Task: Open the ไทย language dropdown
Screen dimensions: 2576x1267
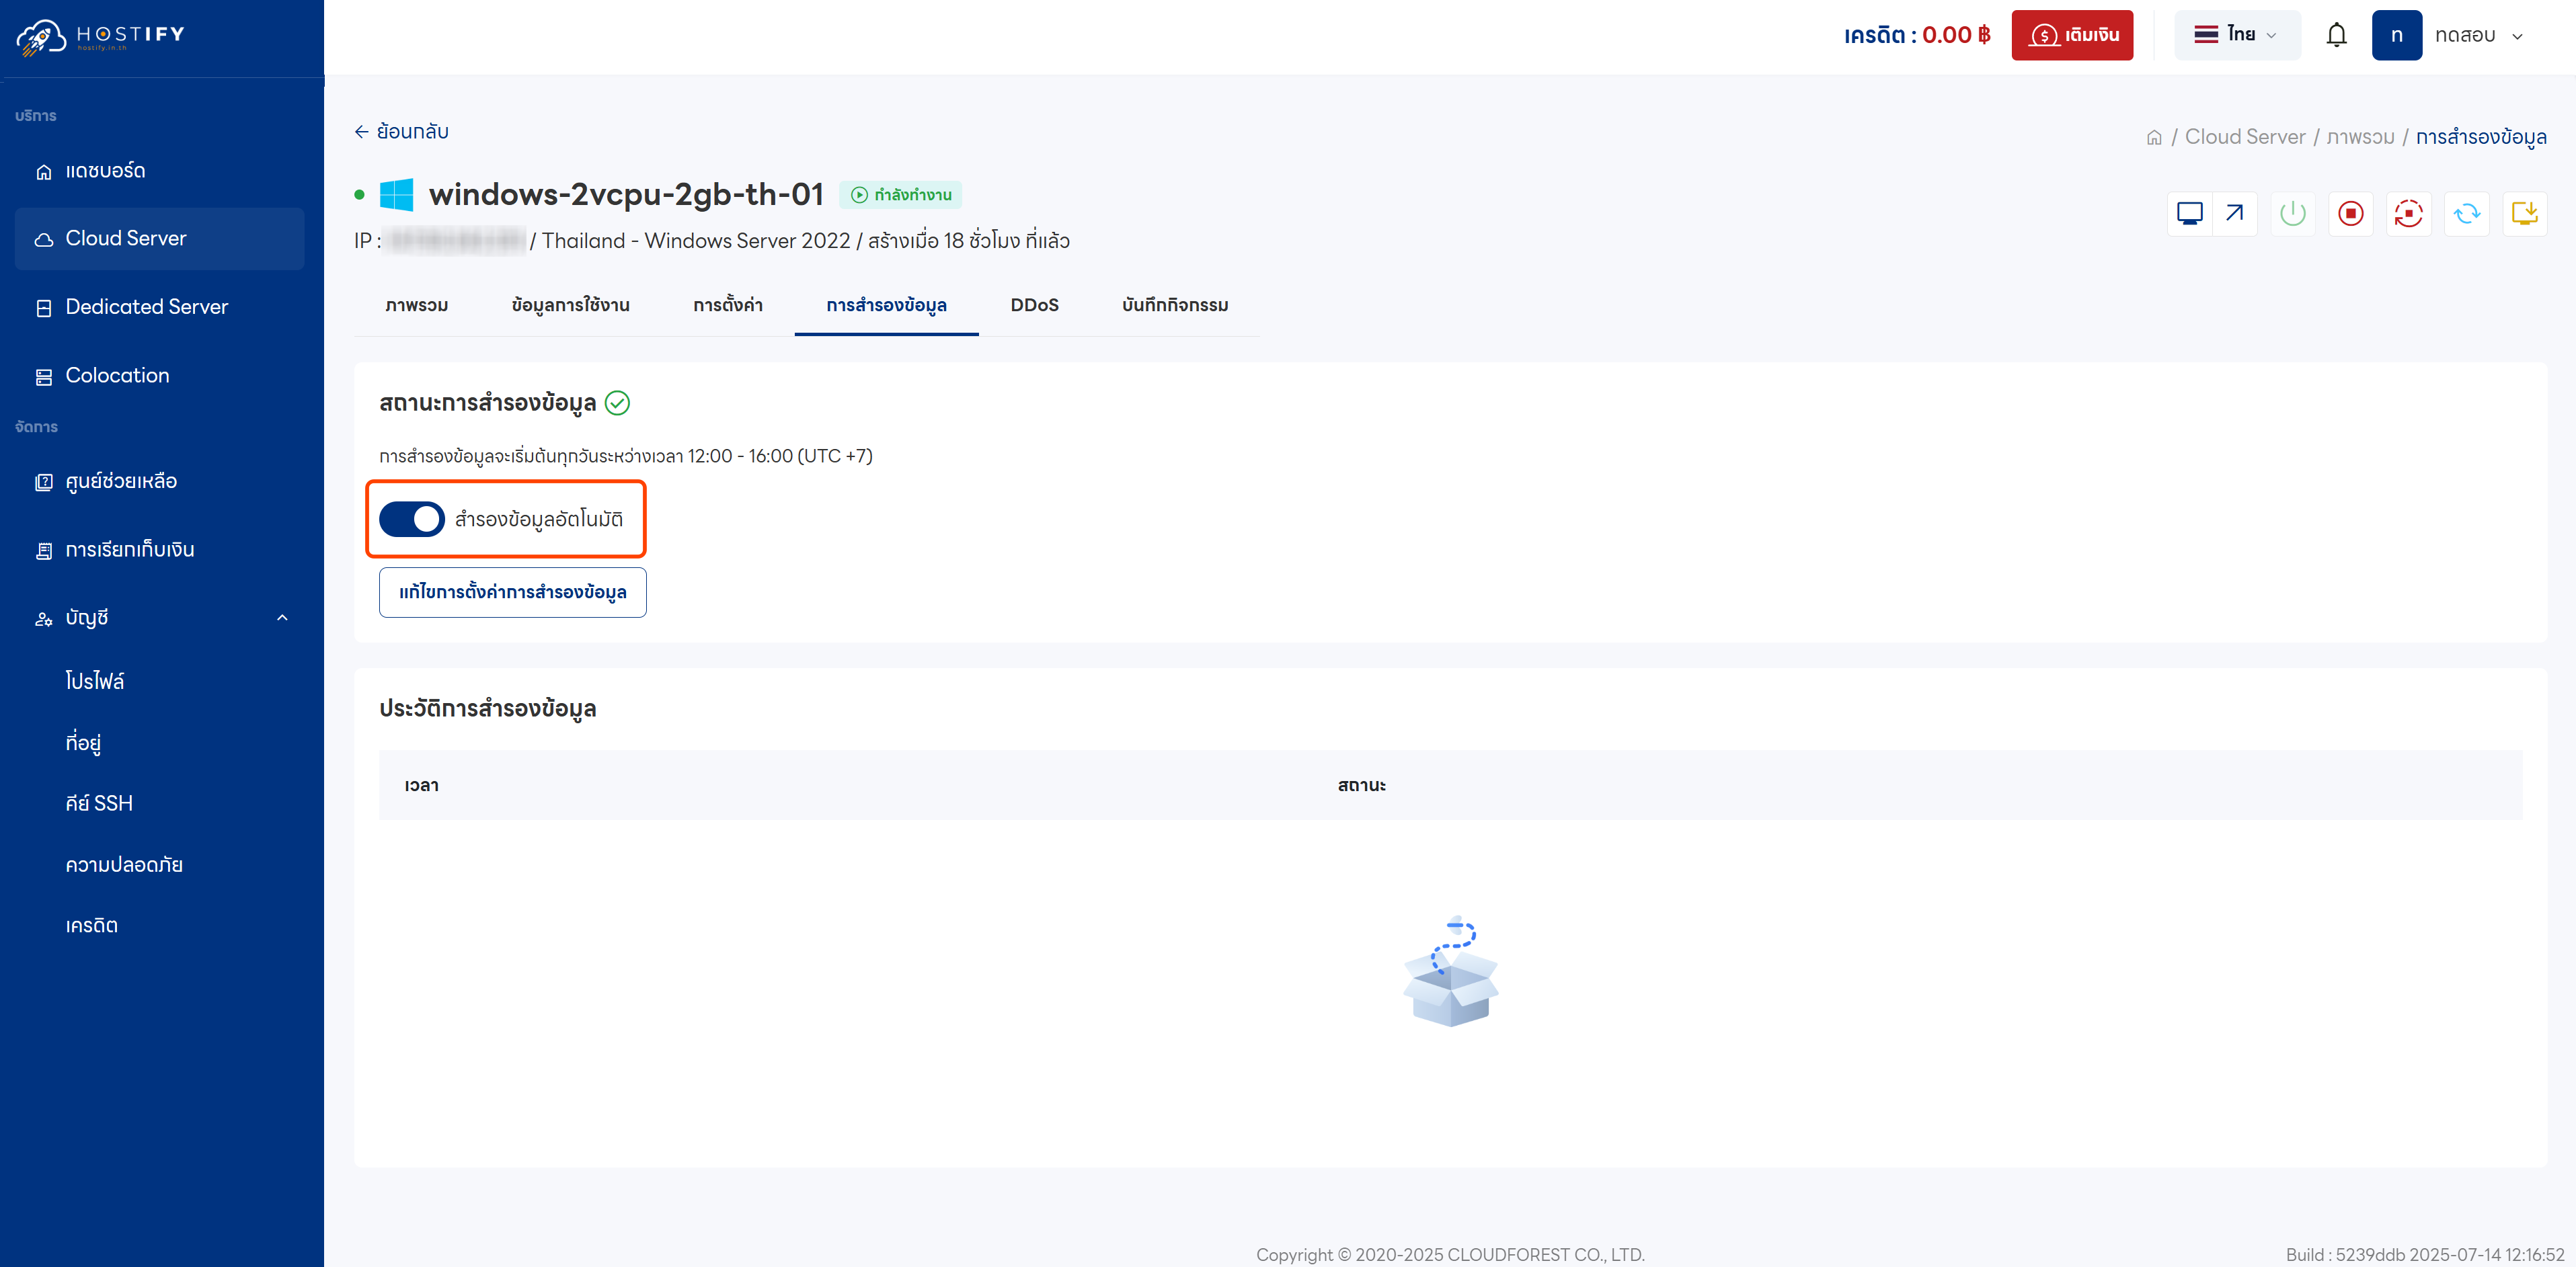Action: click(x=2237, y=34)
